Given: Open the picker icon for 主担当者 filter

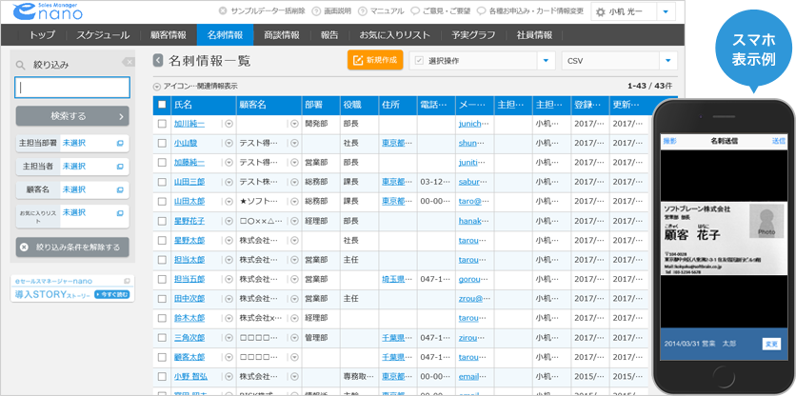Looking at the screenshot, I should pyautogui.click(x=120, y=166).
